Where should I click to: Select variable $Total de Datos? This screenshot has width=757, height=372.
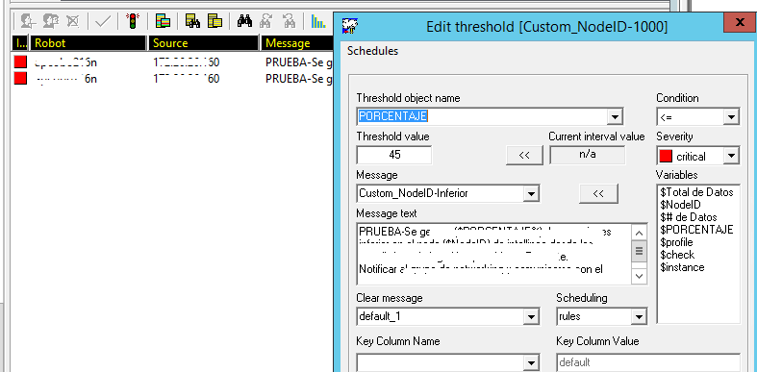point(696,192)
